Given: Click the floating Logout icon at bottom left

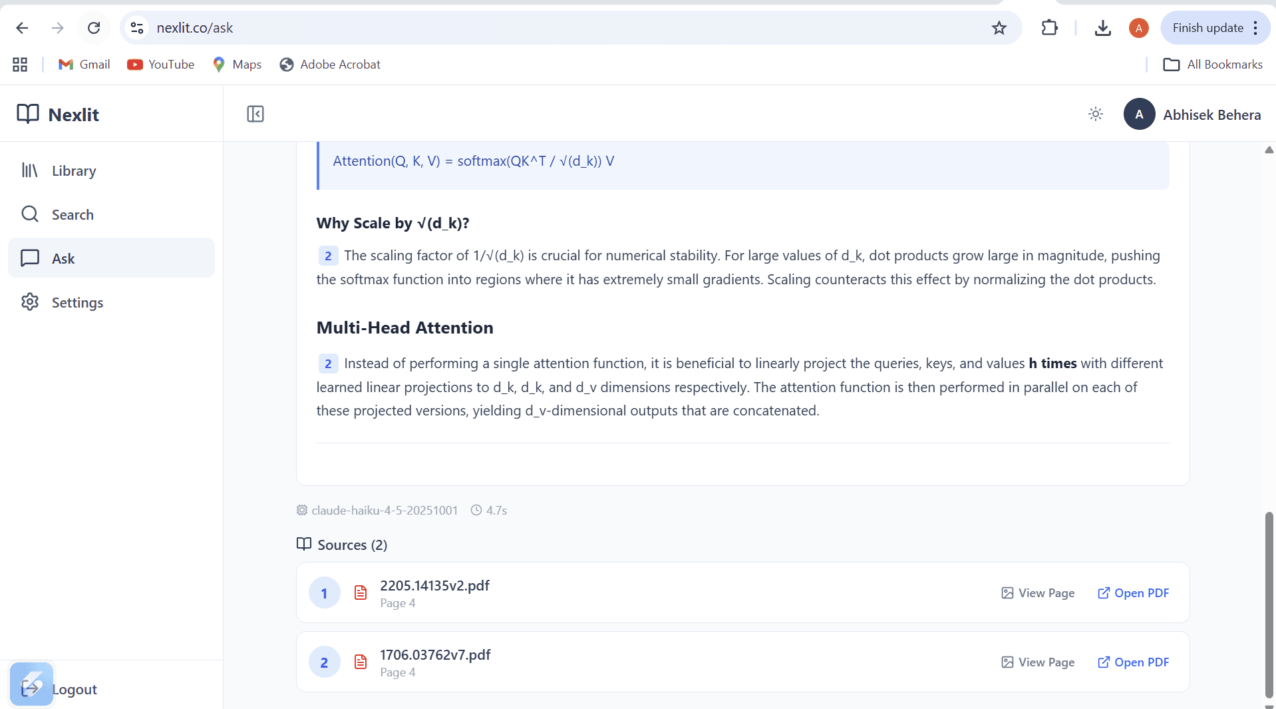Looking at the screenshot, I should pyautogui.click(x=31, y=684).
